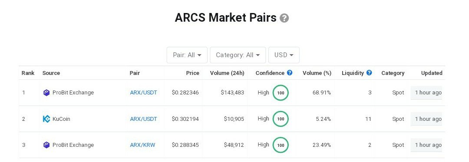Click the Updated column header

tap(432, 73)
